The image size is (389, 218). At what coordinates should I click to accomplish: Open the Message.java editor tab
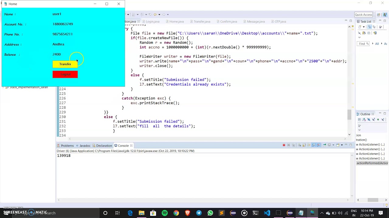(x=253, y=21)
